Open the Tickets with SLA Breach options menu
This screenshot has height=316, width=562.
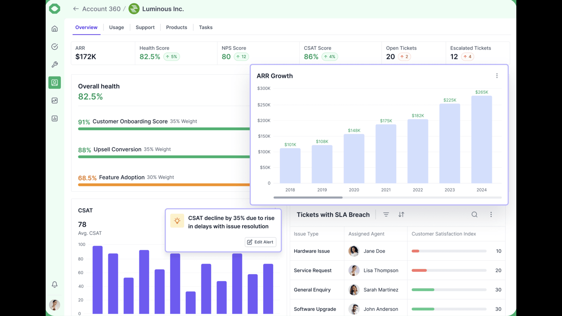pos(491,215)
